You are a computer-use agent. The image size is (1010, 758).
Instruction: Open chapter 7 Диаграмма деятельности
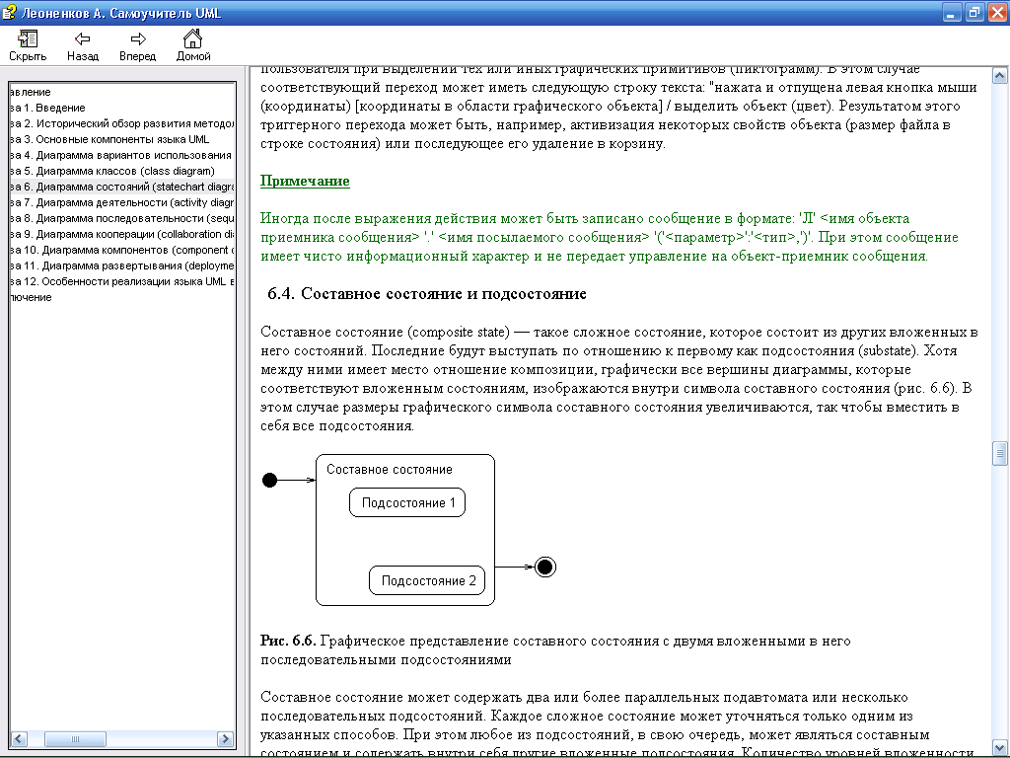pyautogui.click(x=122, y=202)
